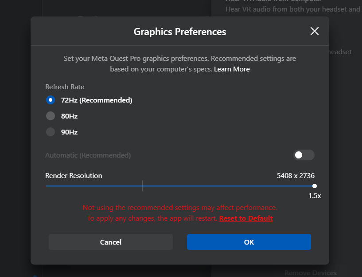
Task: Confirm settings with the OK button
Action: 249,242
